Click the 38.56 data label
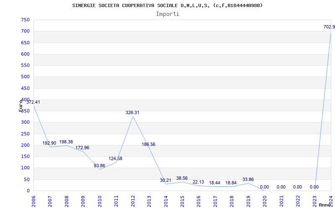Image resolution: width=335 pixels, height=209 pixels. pyautogui.click(x=182, y=178)
